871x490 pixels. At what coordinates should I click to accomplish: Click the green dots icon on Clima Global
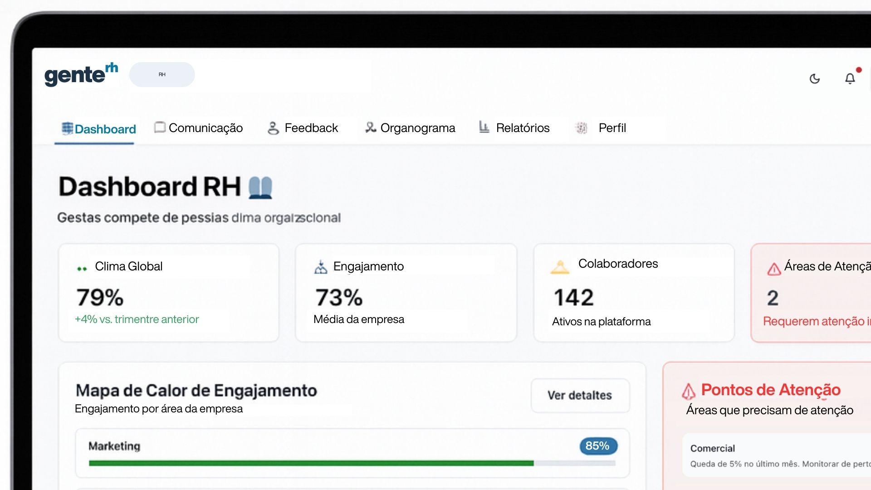coord(82,269)
